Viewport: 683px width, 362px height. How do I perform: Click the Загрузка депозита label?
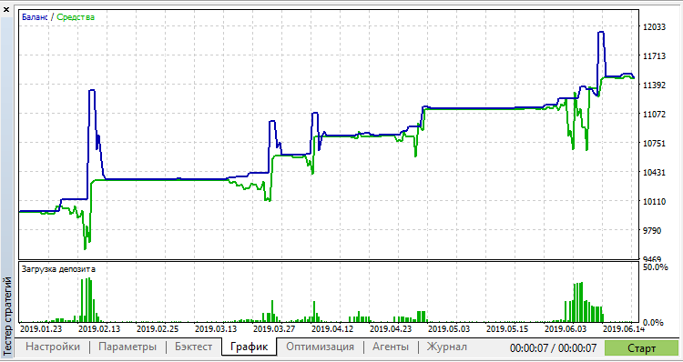point(58,269)
